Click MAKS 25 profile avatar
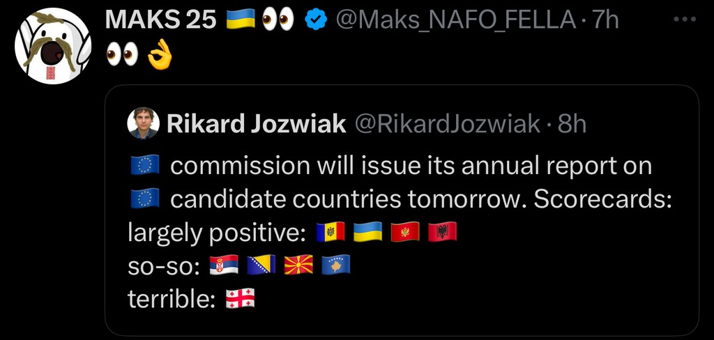 click(53, 47)
